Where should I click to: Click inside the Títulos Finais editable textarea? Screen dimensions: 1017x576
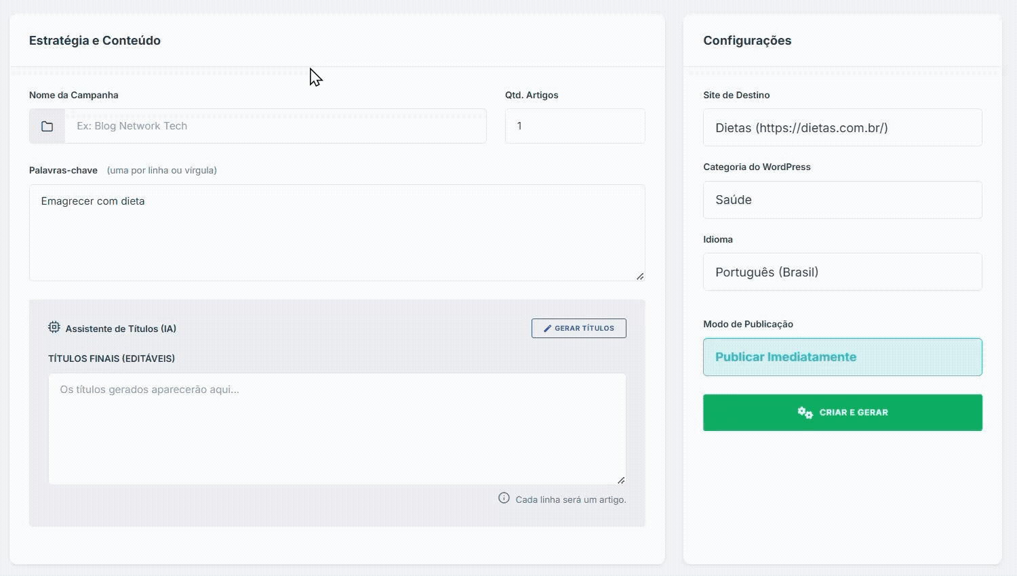coord(336,428)
